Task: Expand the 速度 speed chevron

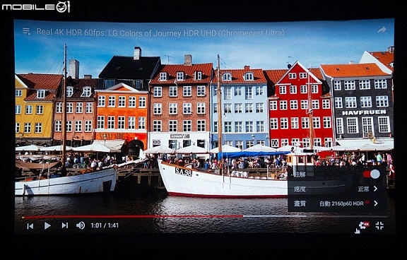Action: 376,189
